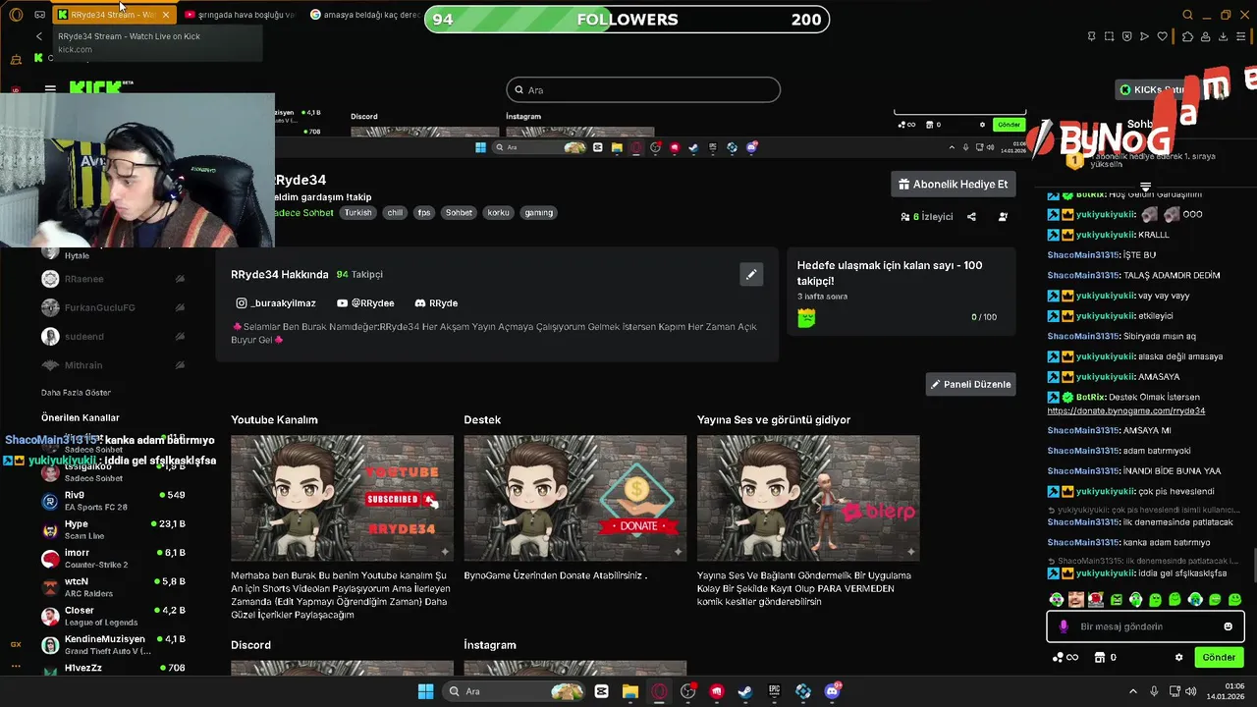Click the user icon beside share
This screenshot has width=1257, height=707.
pyautogui.click(x=1003, y=216)
